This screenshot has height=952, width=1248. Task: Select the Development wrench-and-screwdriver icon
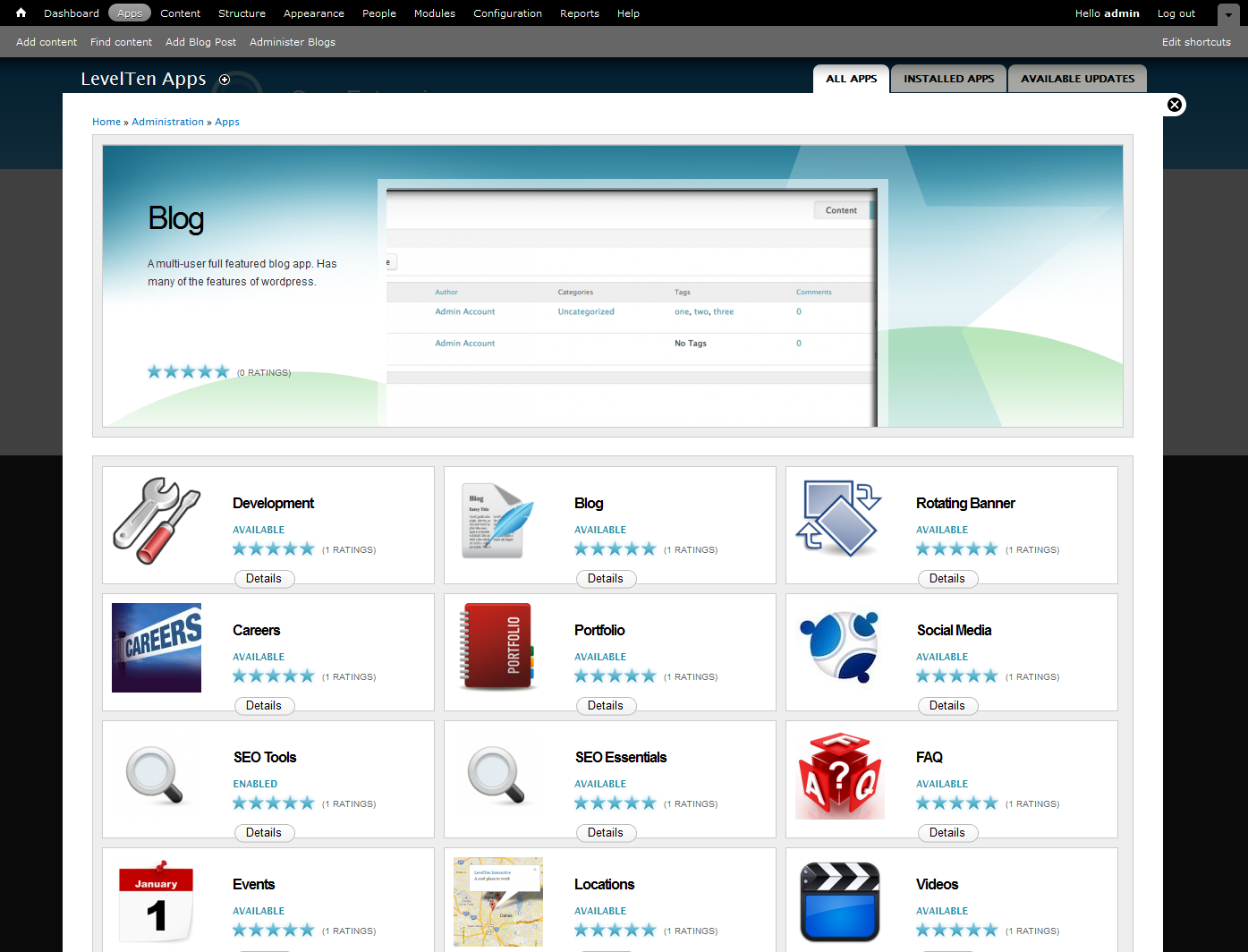pyautogui.click(x=157, y=522)
